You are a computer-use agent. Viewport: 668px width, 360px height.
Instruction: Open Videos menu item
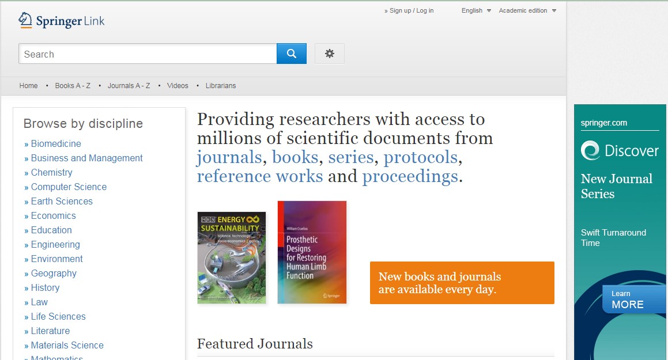[178, 85]
